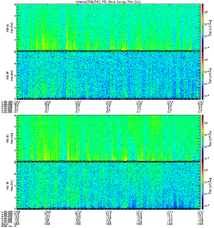Screen dimensions: 214x228
Task: Click the THB B-parallel spectrogram panel
Action: [x=109, y=75]
